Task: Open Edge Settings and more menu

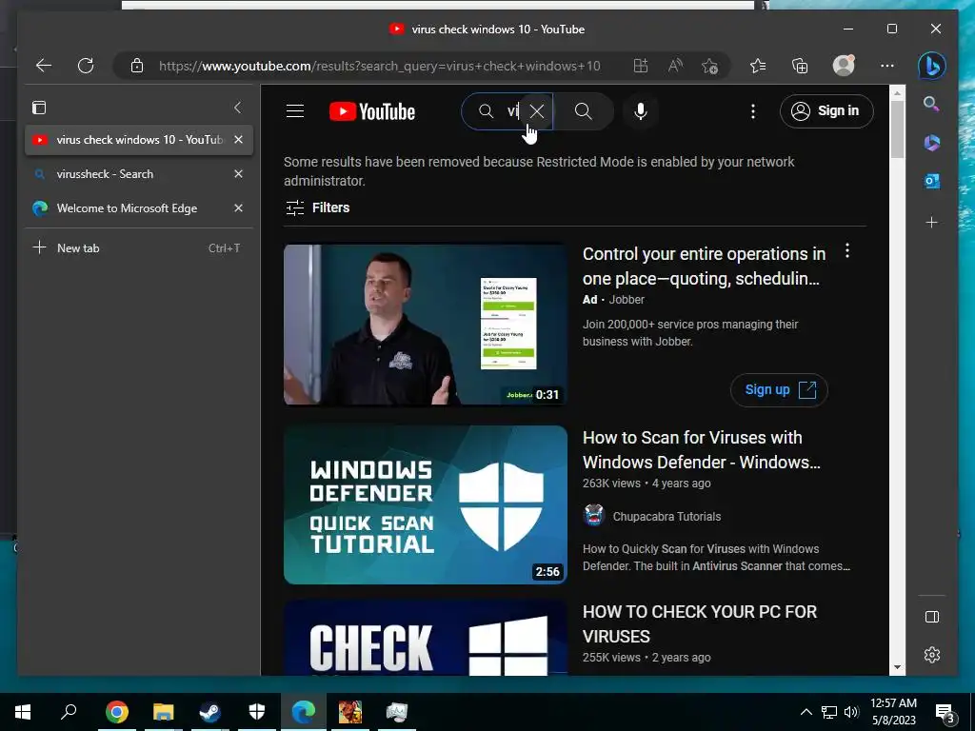Action: click(887, 66)
